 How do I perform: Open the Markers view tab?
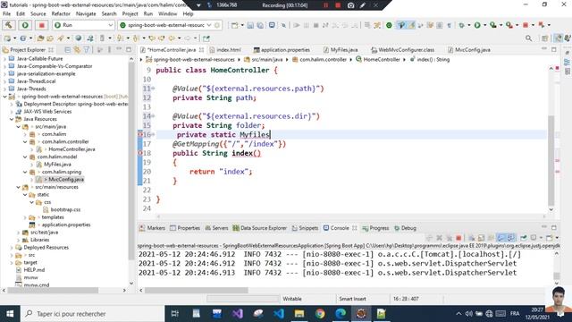coord(153,228)
